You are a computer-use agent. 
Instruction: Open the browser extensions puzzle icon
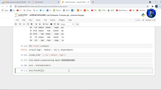coord(152,6)
